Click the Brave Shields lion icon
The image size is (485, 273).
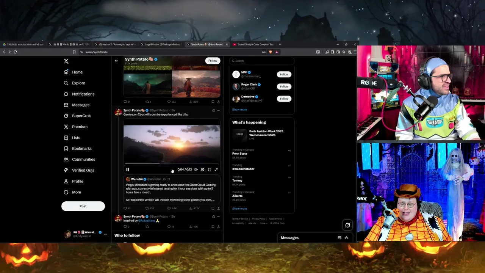tap(270, 52)
